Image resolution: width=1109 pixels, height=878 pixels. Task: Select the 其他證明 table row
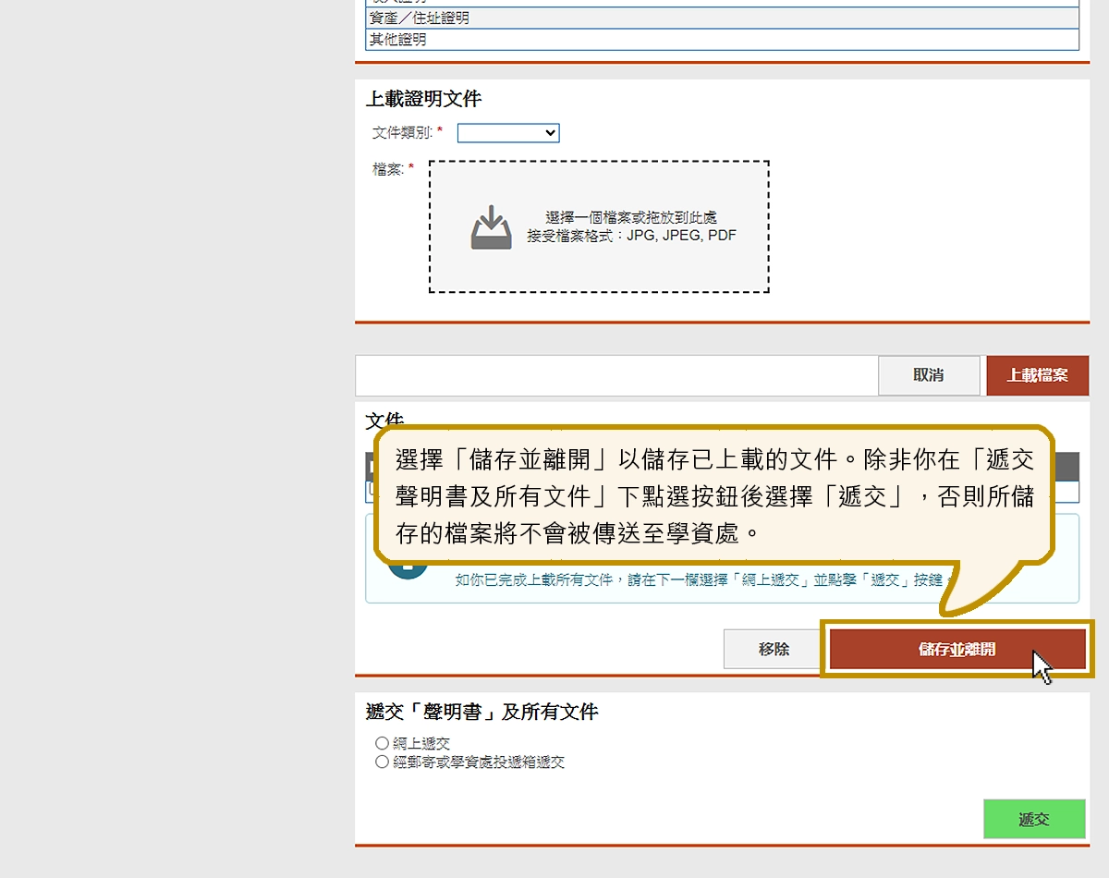pyautogui.click(x=721, y=40)
